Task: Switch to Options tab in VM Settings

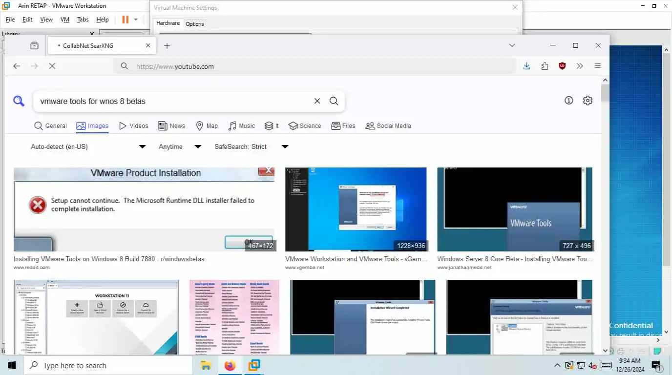Action: [194, 23]
